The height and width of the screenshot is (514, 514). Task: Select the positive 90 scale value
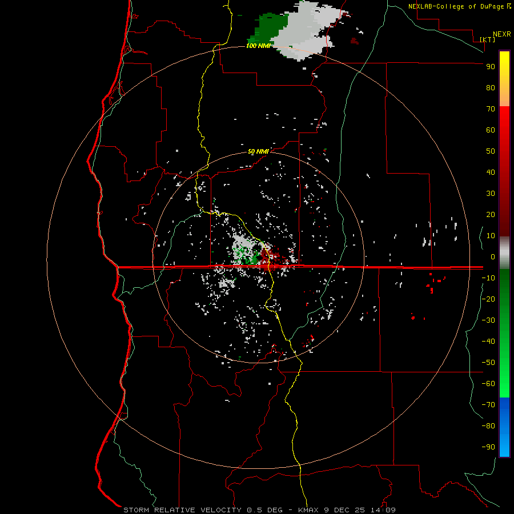pyautogui.click(x=491, y=67)
